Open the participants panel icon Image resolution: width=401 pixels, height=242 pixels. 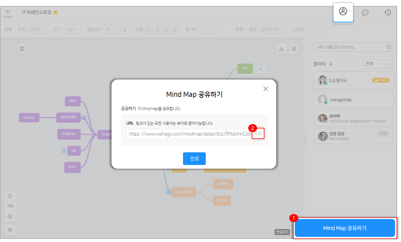click(343, 11)
